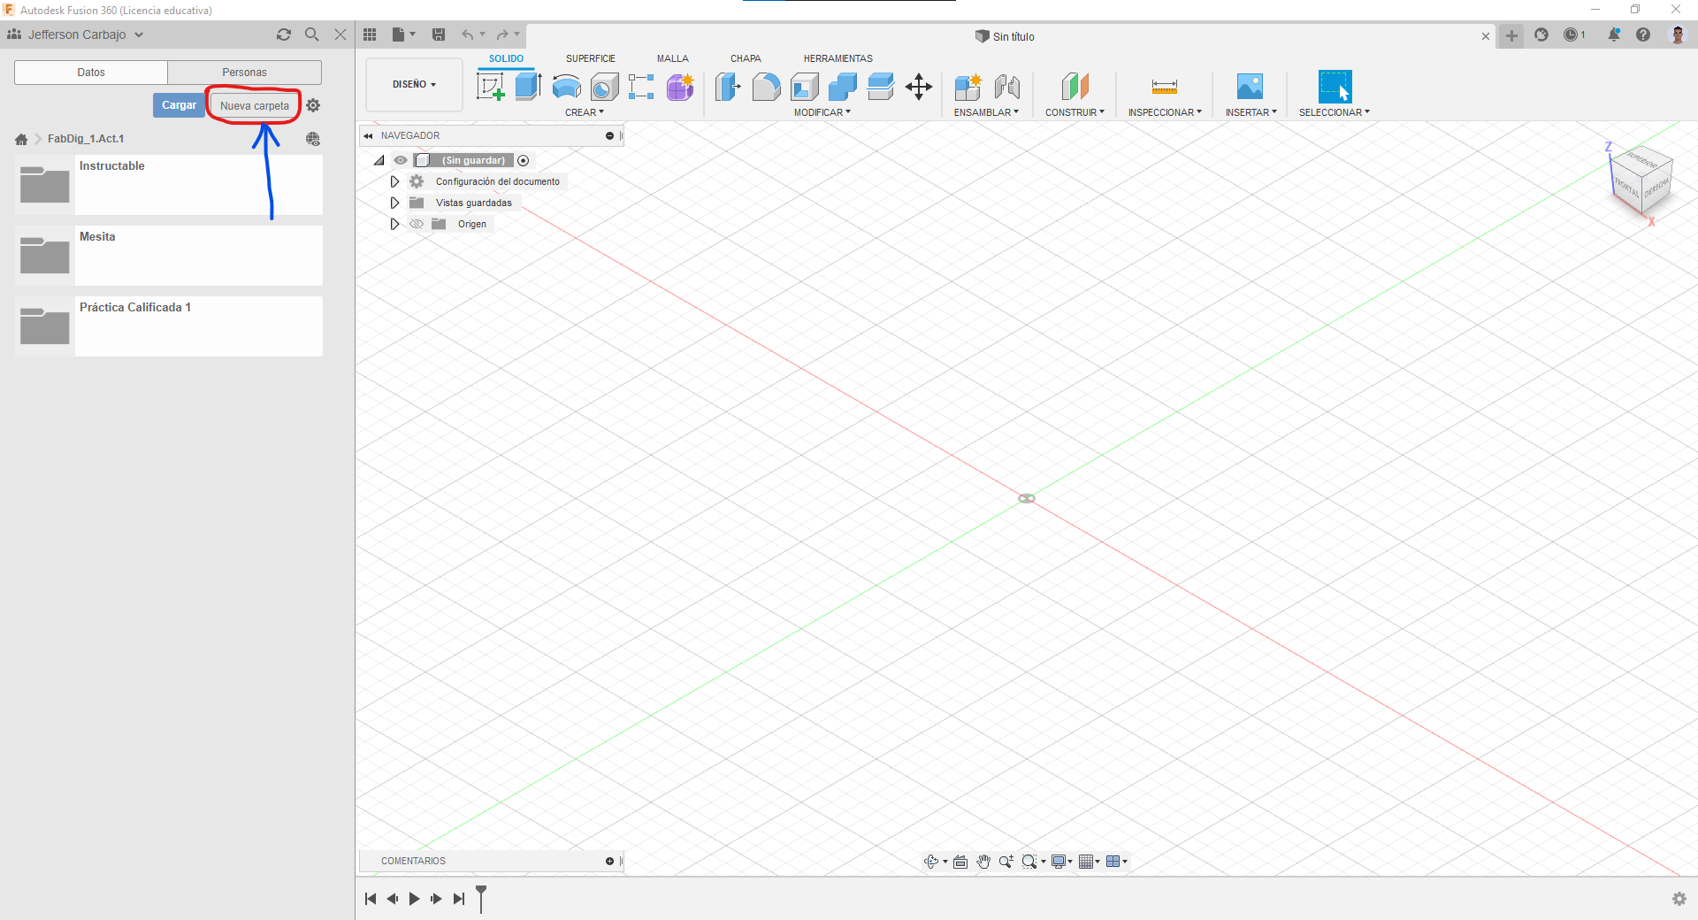Collapse the Navegador panel

(368, 135)
